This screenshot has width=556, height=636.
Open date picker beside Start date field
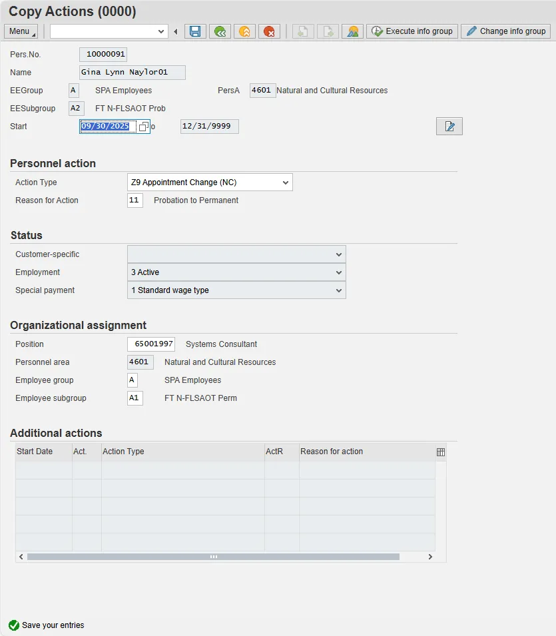(x=143, y=127)
